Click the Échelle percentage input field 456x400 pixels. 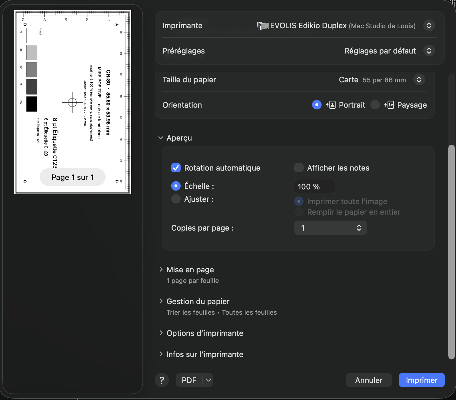tap(314, 187)
